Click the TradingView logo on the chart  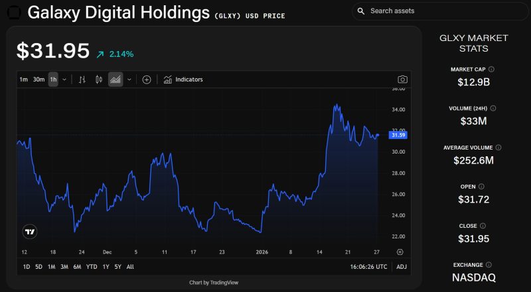30,232
